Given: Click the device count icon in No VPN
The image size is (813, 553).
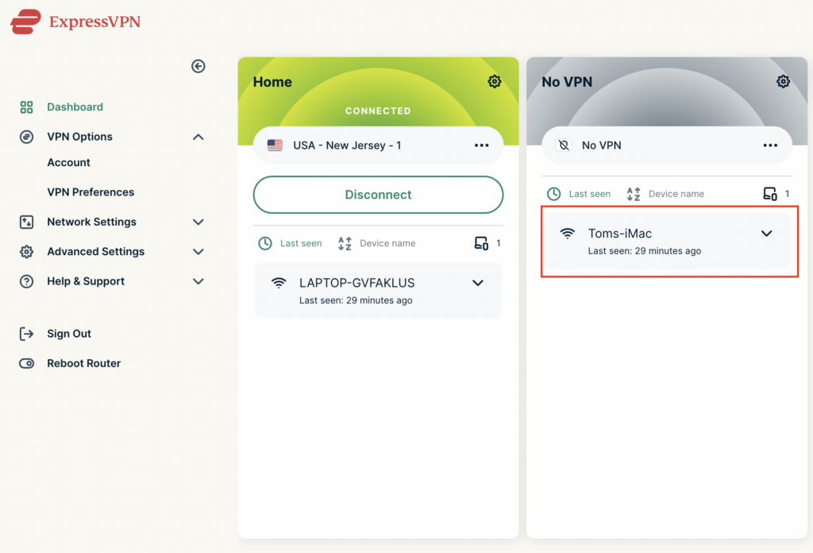Looking at the screenshot, I should 770,194.
